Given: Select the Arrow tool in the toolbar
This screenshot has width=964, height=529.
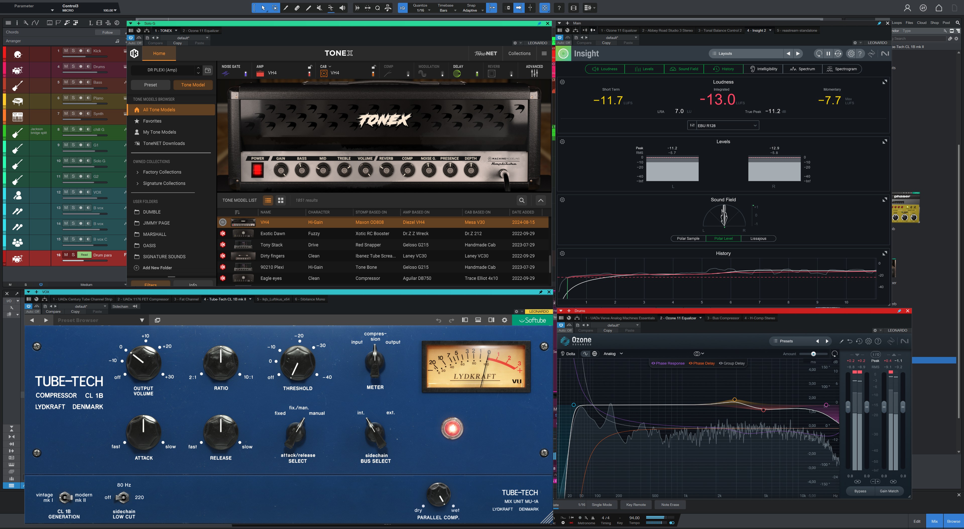Looking at the screenshot, I should 263,8.
